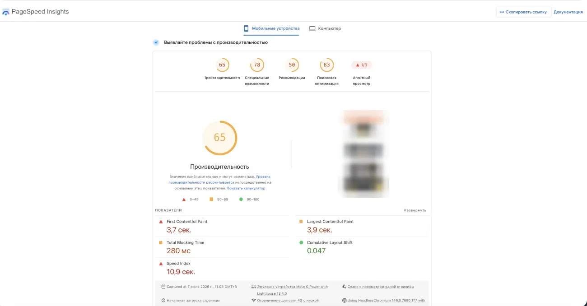Click the device icon beside 'Эмуляция устройства Moto G Power'
Screen dimensions: 587x306
253,287
